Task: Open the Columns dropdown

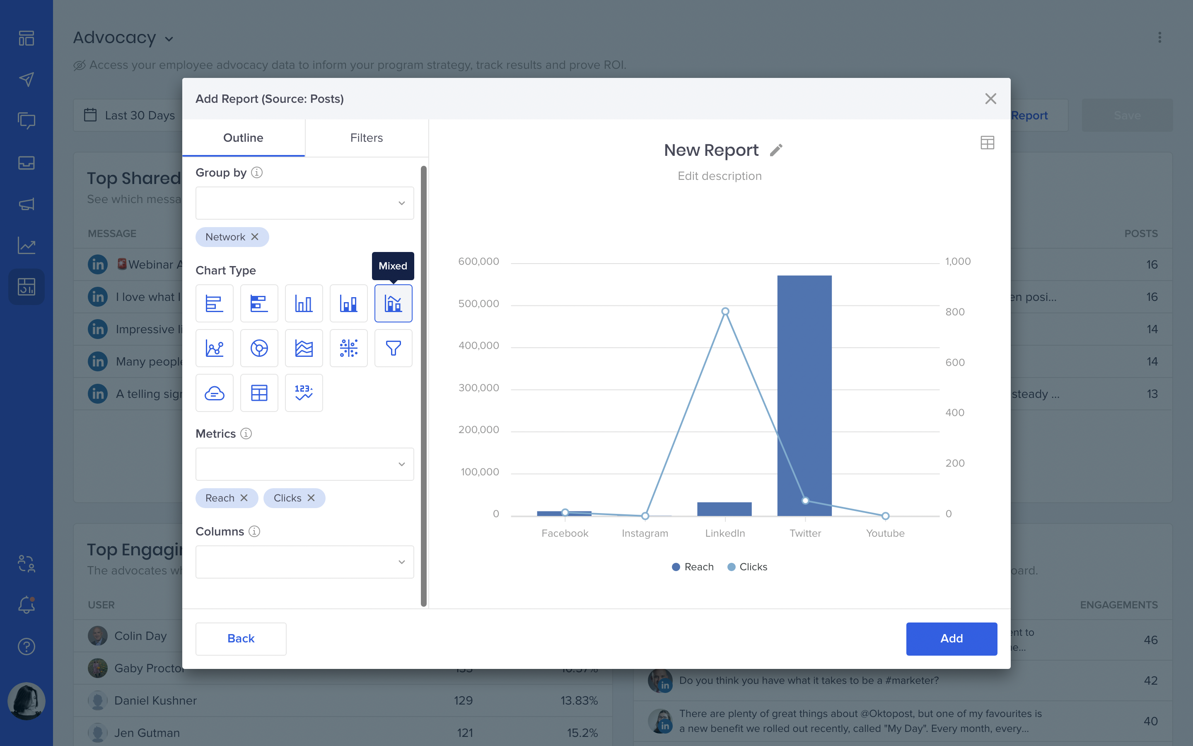Action: (x=304, y=562)
